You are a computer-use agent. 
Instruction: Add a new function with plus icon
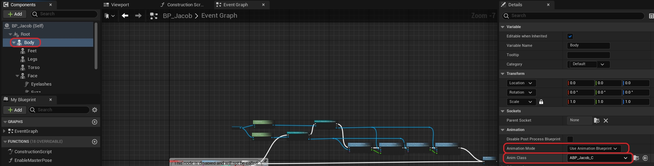[95, 142]
